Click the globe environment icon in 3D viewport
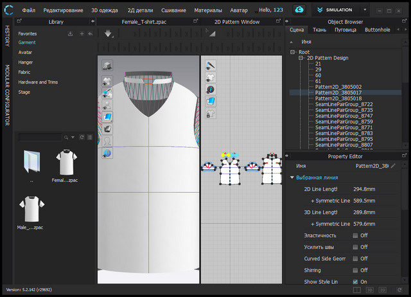The image size is (411, 297). (107, 153)
